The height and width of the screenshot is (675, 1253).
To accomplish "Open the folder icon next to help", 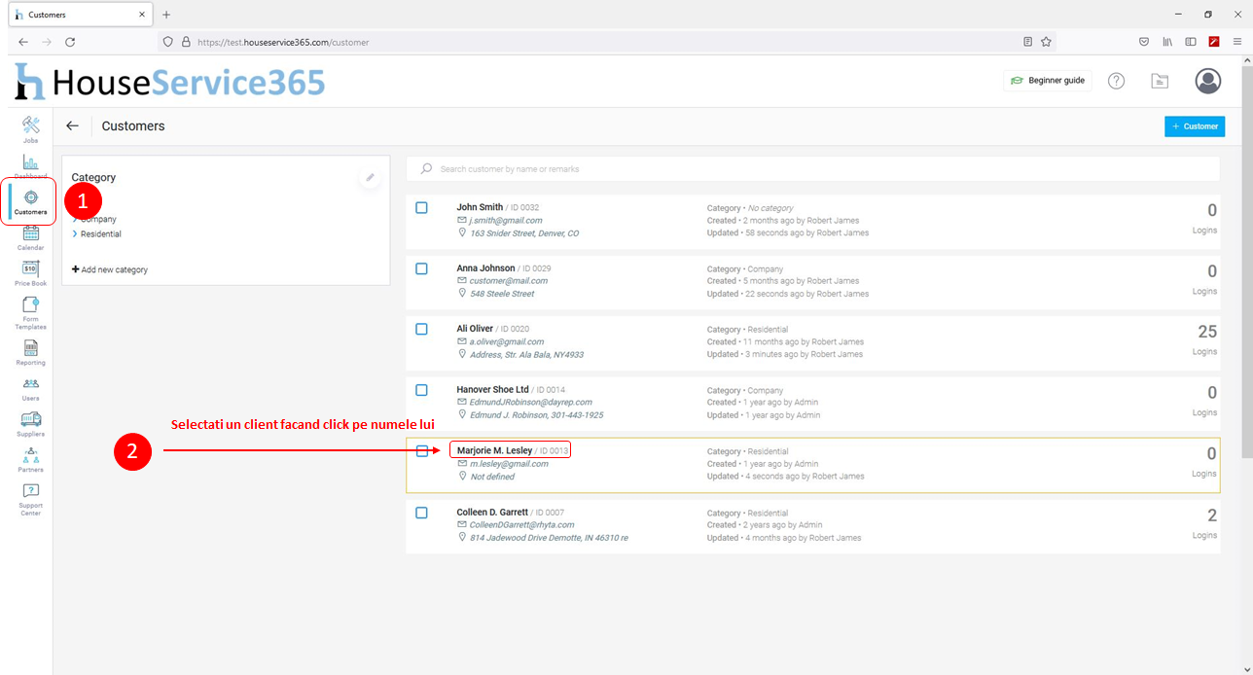I will [x=1160, y=81].
